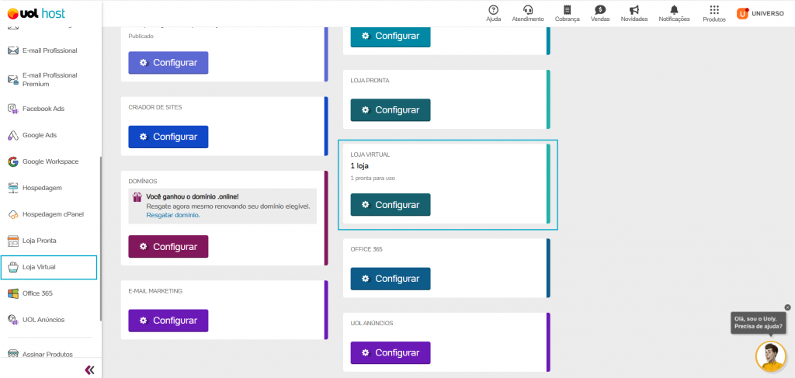This screenshot has height=378, width=795.
Task: Click Configurar in Criador de Sites card
Action: coord(168,137)
